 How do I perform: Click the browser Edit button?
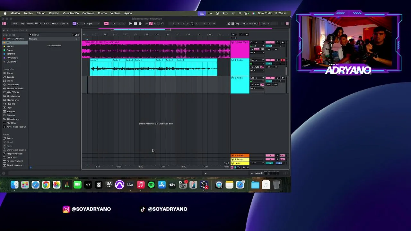[x=76, y=35]
